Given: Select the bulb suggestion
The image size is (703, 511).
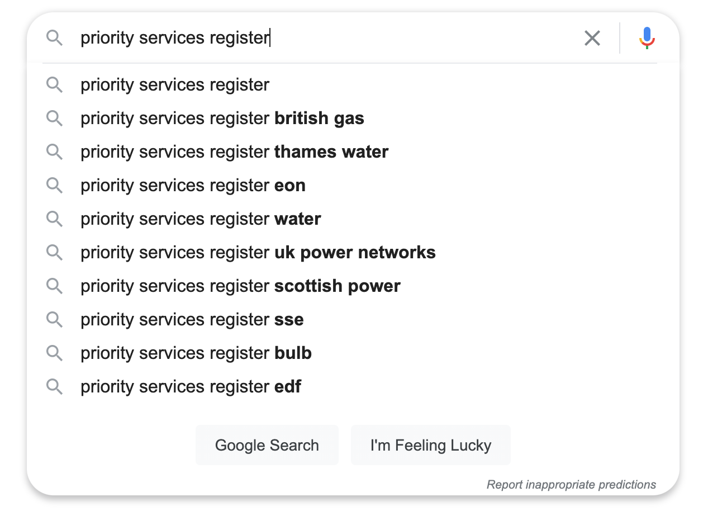Looking at the screenshot, I should point(353,353).
